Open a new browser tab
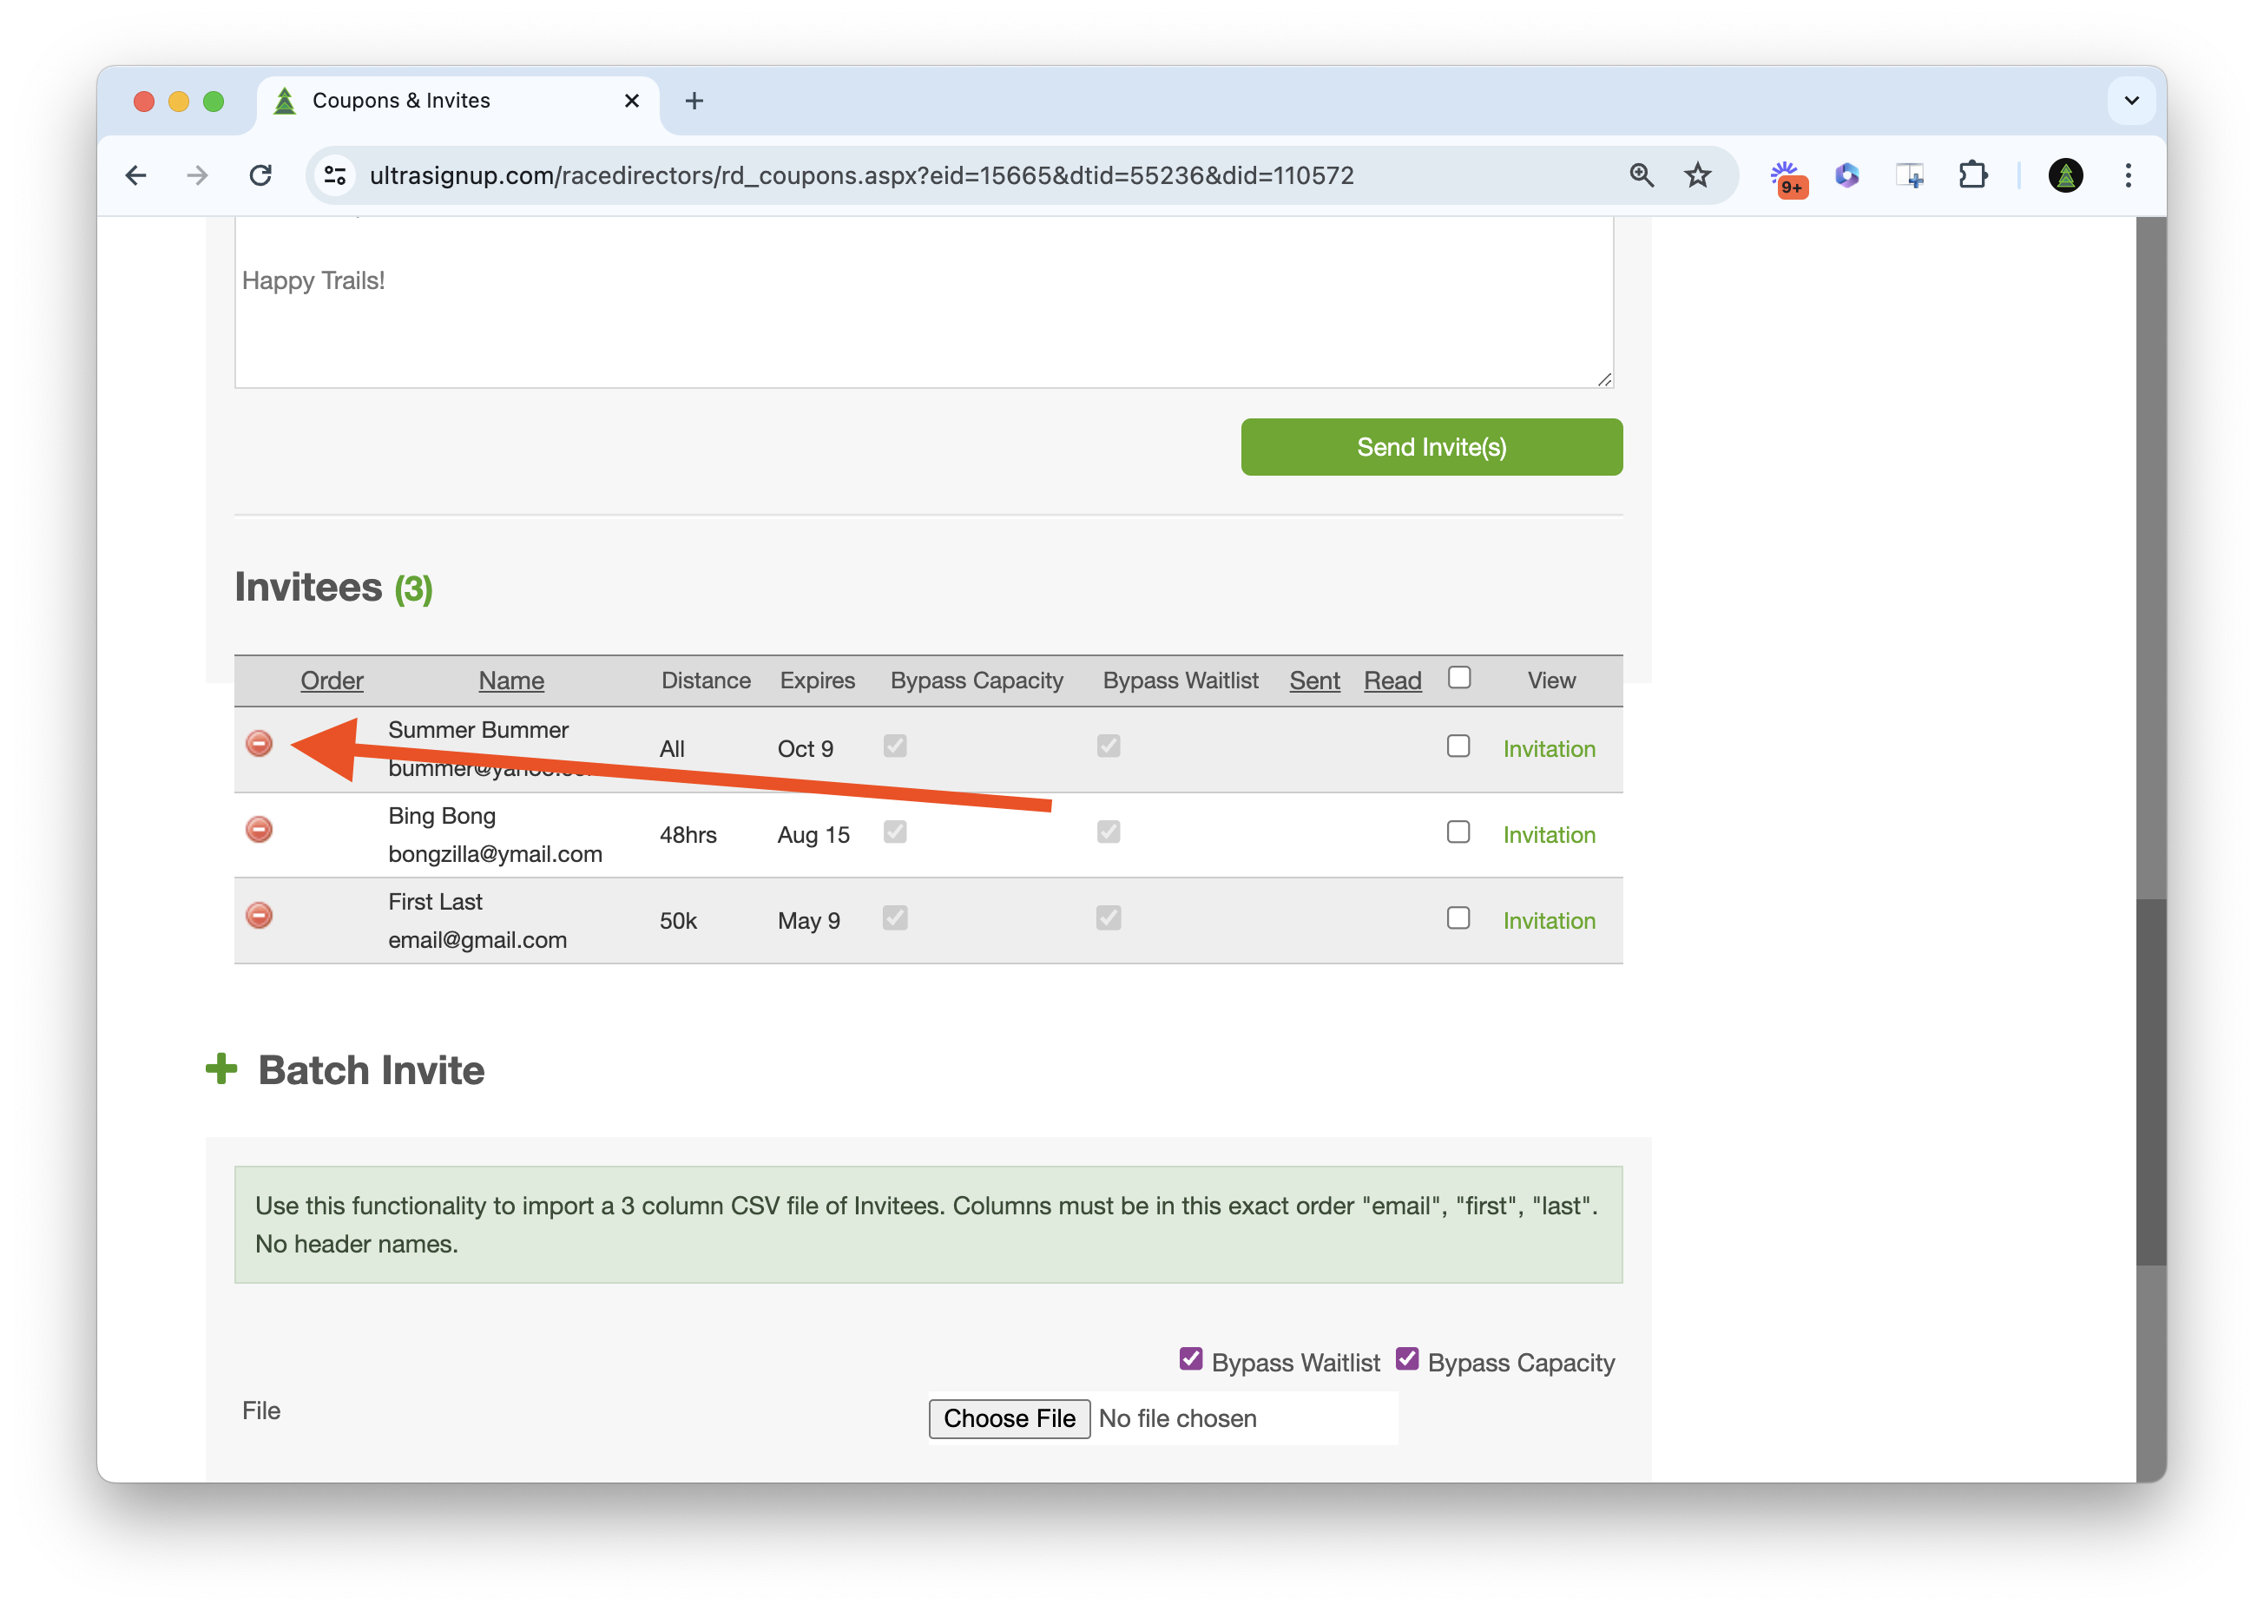This screenshot has width=2264, height=1611. click(694, 100)
